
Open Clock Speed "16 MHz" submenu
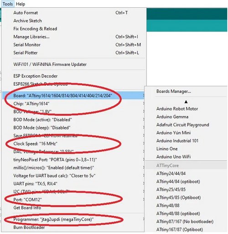pyautogui.click(x=74, y=144)
